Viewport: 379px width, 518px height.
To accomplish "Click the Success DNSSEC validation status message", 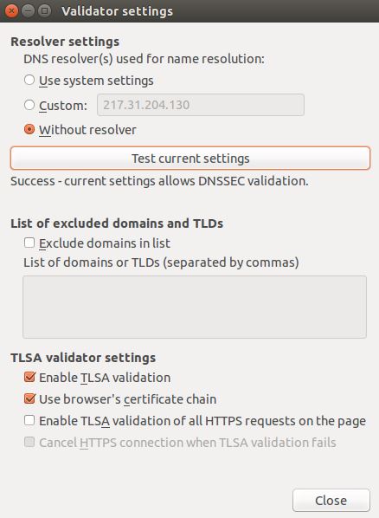I will 159,181.
